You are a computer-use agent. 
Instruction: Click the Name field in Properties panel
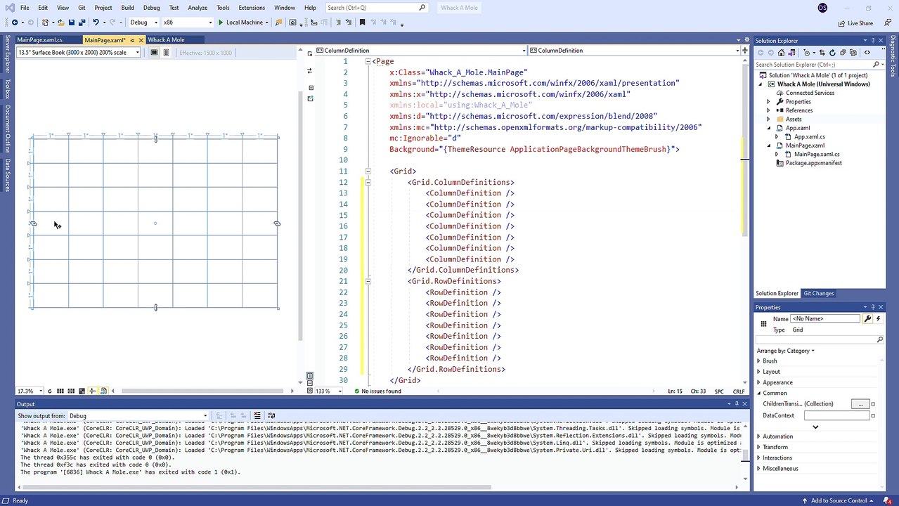825,318
